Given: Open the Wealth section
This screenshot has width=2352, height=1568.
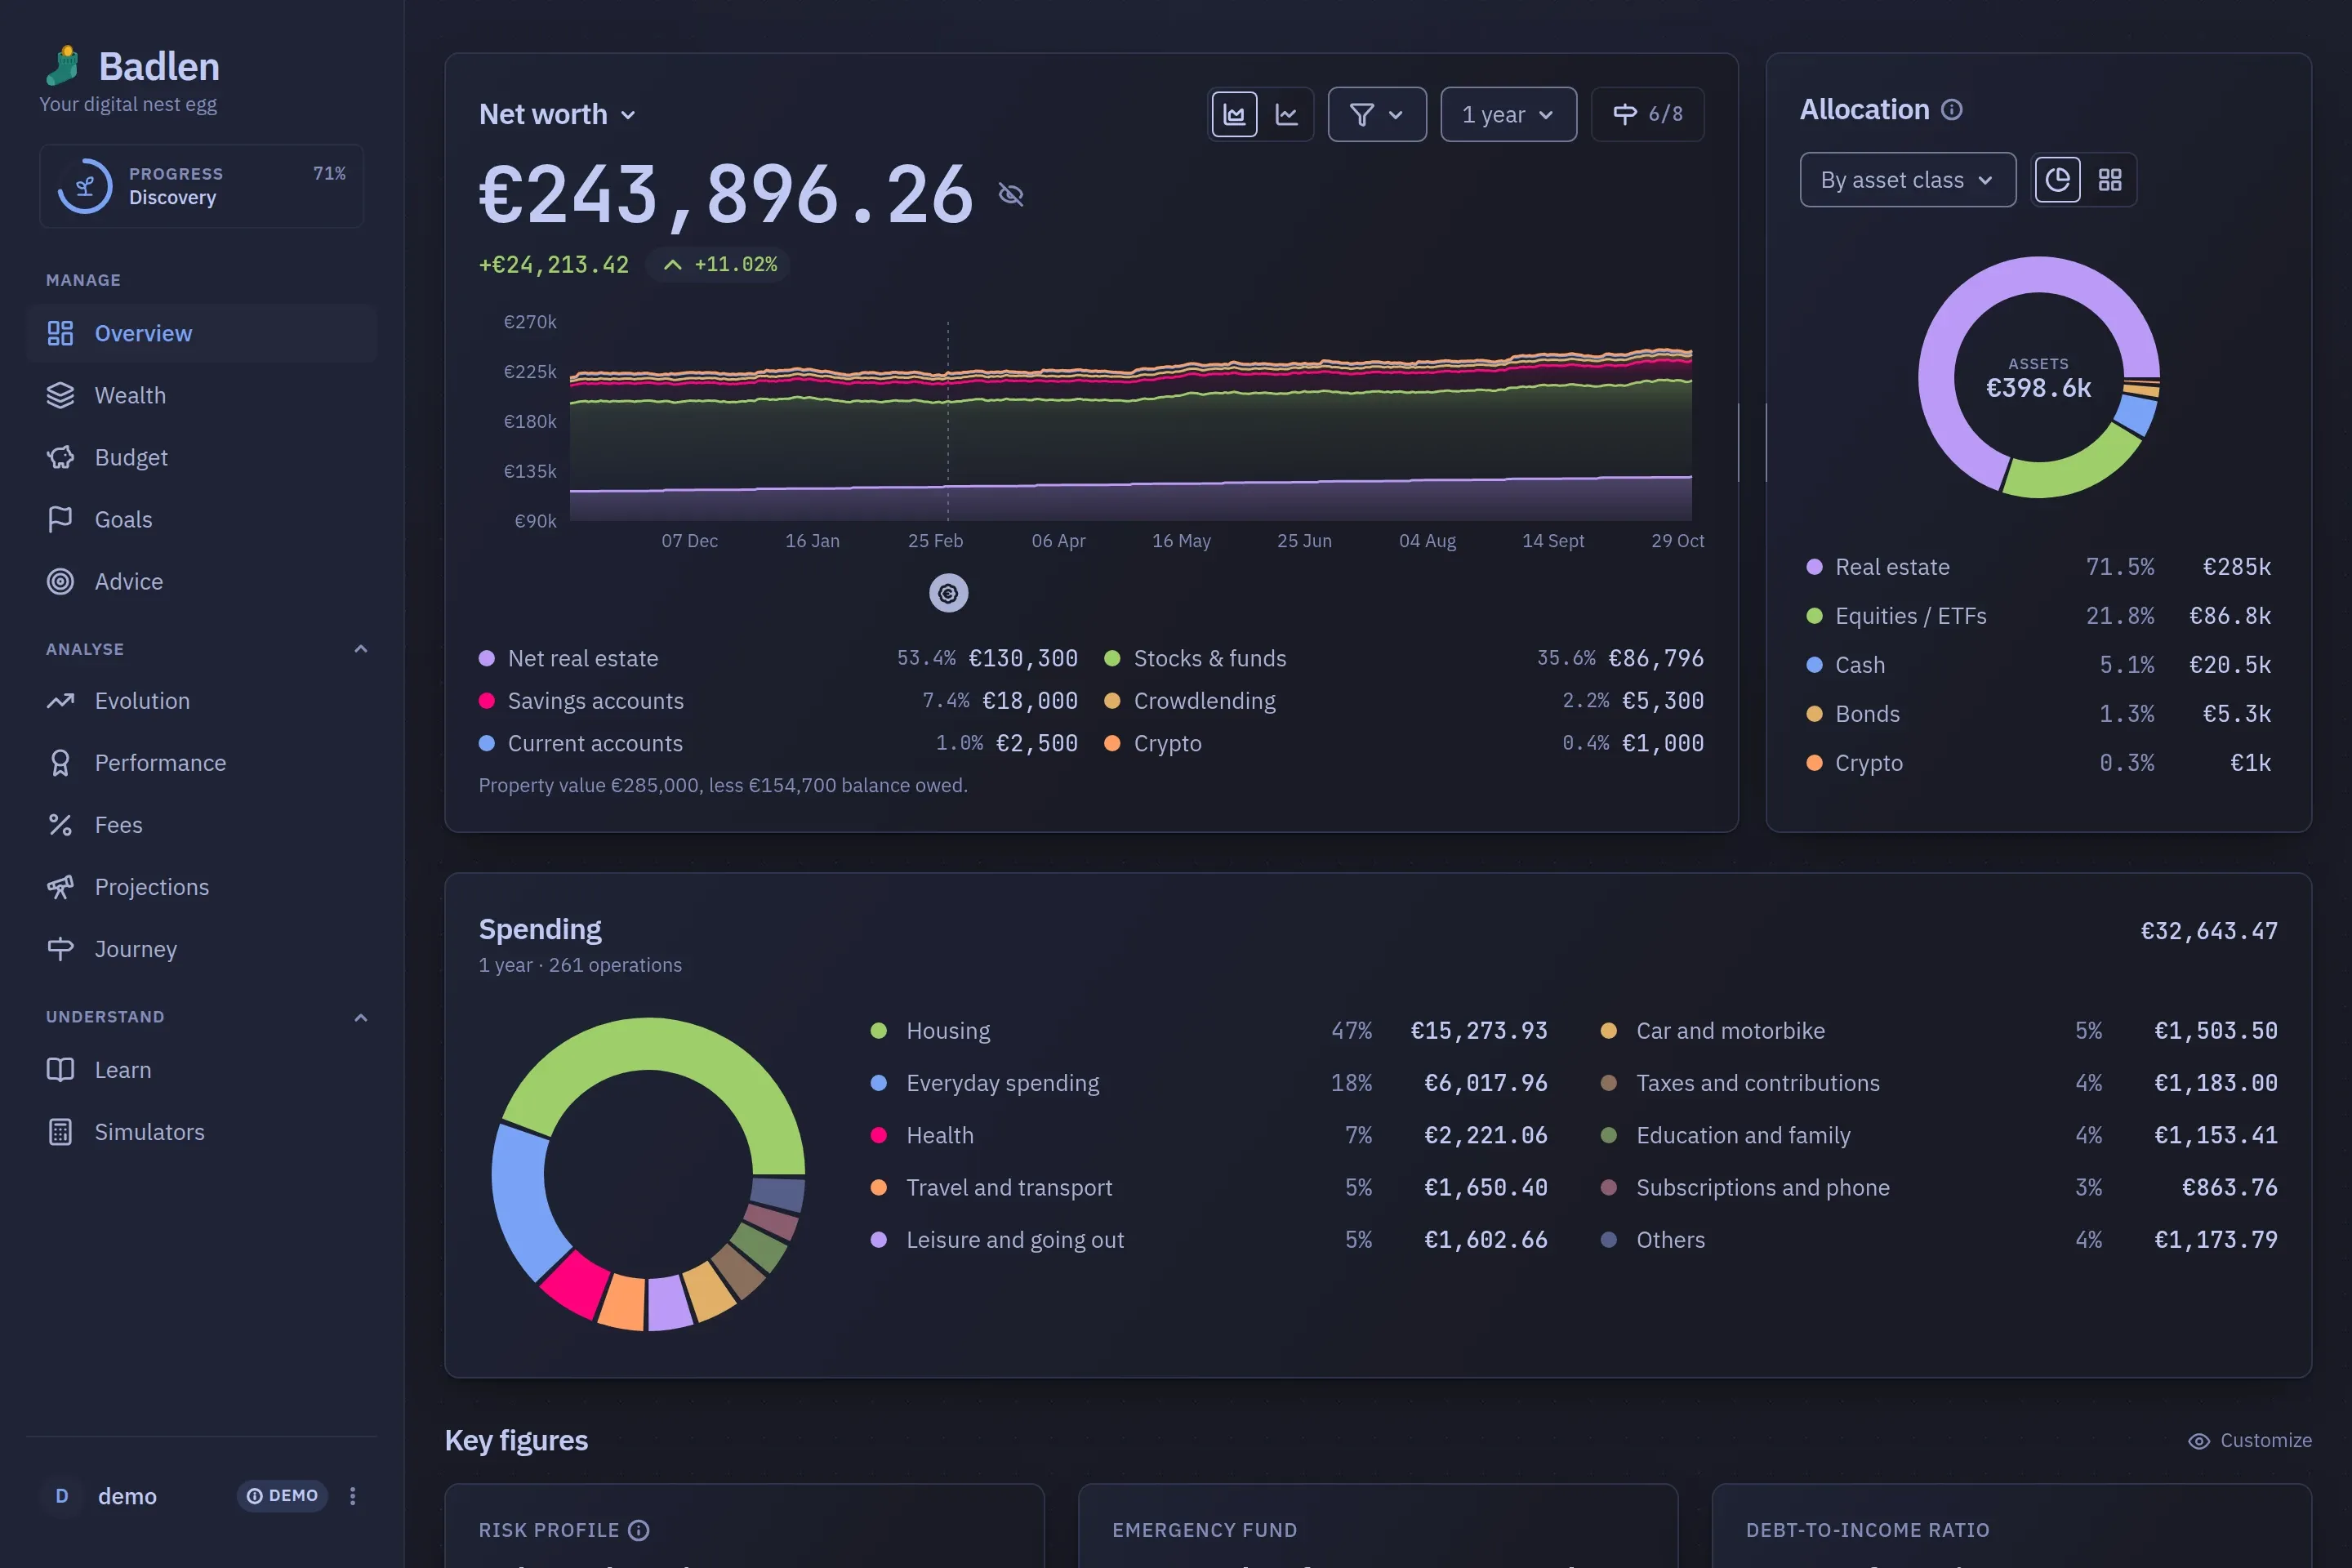Looking at the screenshot, I should point(202,395).
